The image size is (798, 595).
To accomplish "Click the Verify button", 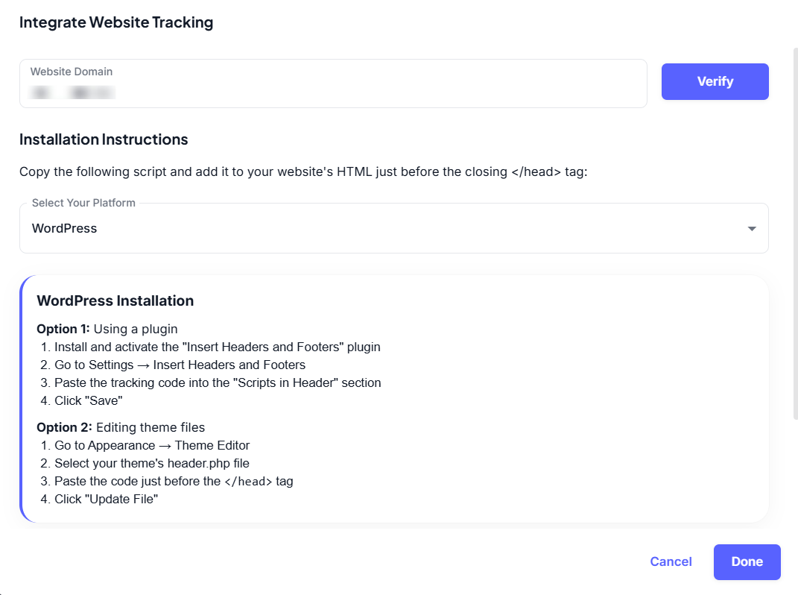I will [715, 81].
